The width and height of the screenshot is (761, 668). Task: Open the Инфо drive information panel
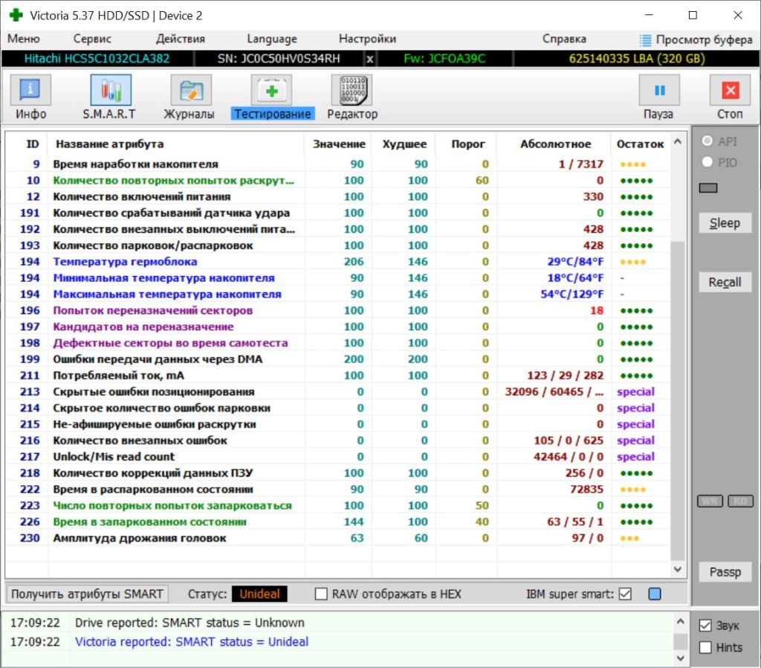(30, 97)
